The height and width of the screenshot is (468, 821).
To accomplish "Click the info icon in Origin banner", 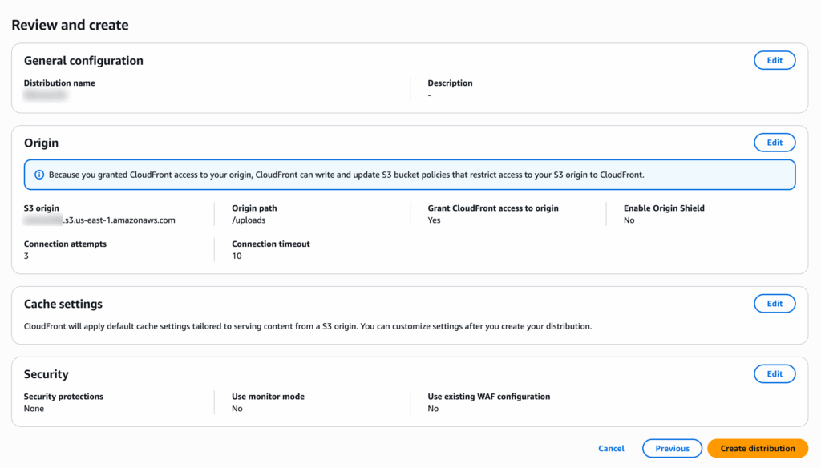I will pos(39,175).
